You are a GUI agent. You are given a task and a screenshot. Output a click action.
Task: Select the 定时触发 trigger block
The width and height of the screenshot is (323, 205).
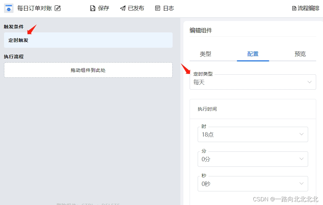click(x=88, y=40)
